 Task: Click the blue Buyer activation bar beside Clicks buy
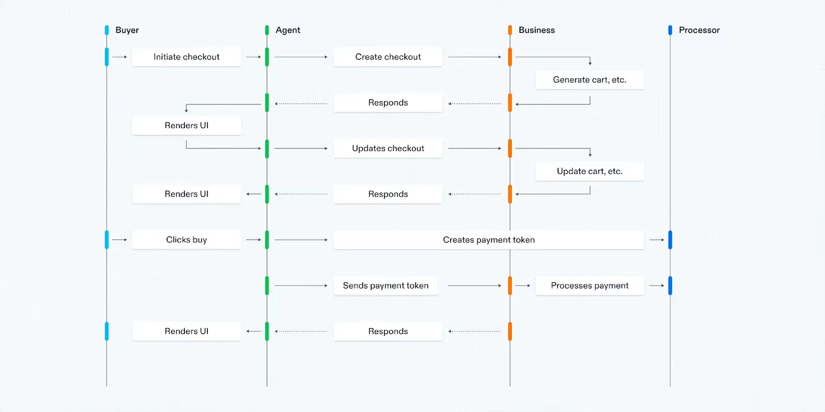click(x=106, y=240)
